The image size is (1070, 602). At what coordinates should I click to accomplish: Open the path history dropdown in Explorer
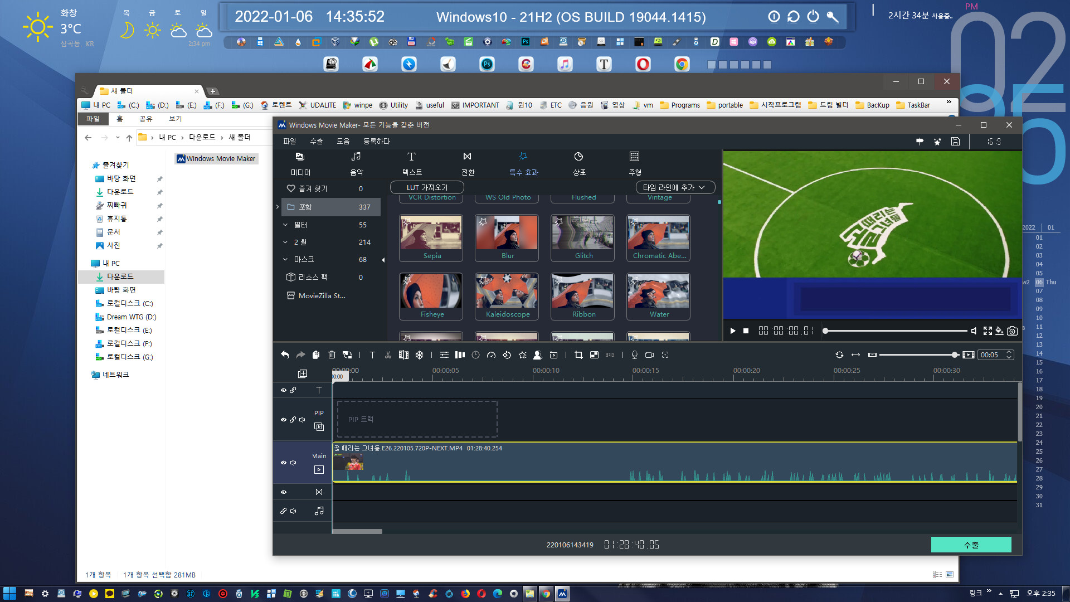click(118, 137)
